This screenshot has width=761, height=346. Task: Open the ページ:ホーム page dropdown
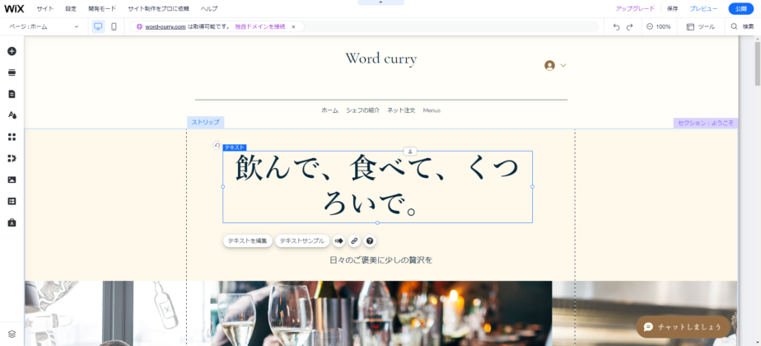[43, 26]
